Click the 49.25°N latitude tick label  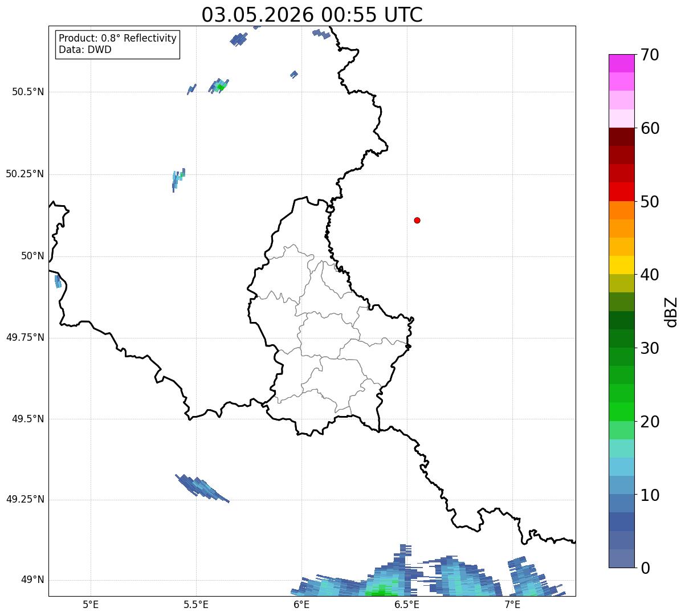click(25, 499)
